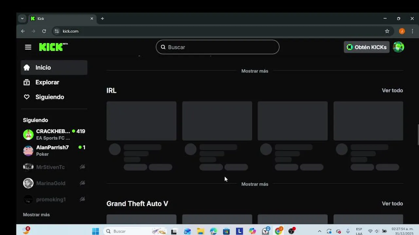Screen dimensions: 419x235
Task: Click the Siguiendo heart icon
Action: click(27, 97)
